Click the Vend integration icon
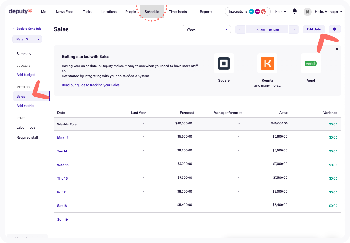 pos(311,64)
